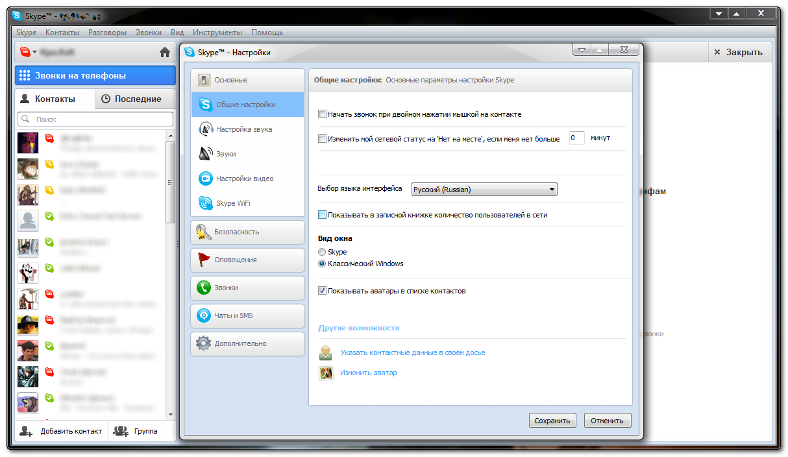The width and height of the screenshot is (788, 457).
Task: Click the headset icon for Настройка звука
Action: [205, 129]
